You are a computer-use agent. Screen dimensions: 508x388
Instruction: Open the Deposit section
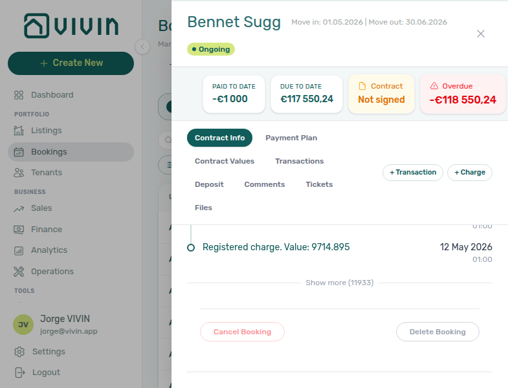coord(209,184)
